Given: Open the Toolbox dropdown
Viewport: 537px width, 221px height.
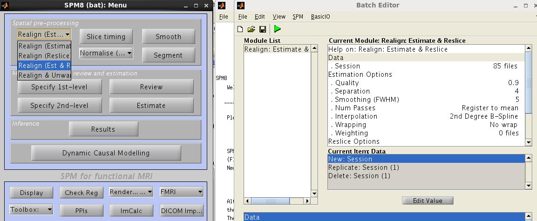Looking at the screenshot, I should tap(31, 209).
